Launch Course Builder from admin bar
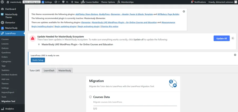This screenshot has width=238, height=112. (90, 2)
